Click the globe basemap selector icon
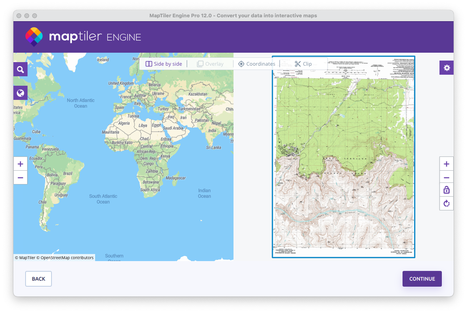Viewport: 467px width, 313px height. tap(20, 93)
